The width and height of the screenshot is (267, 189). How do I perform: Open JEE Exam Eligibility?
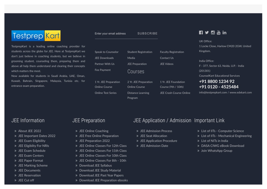[32, 141]
